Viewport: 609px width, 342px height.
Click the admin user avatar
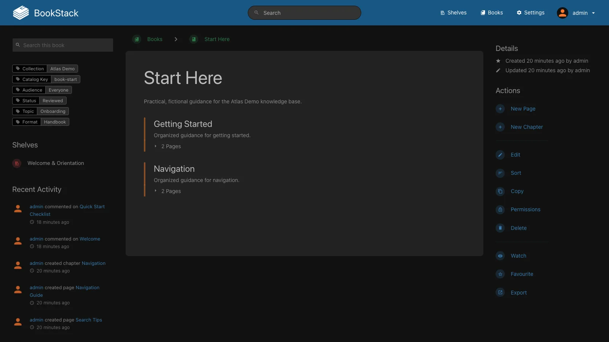point(563,13)
